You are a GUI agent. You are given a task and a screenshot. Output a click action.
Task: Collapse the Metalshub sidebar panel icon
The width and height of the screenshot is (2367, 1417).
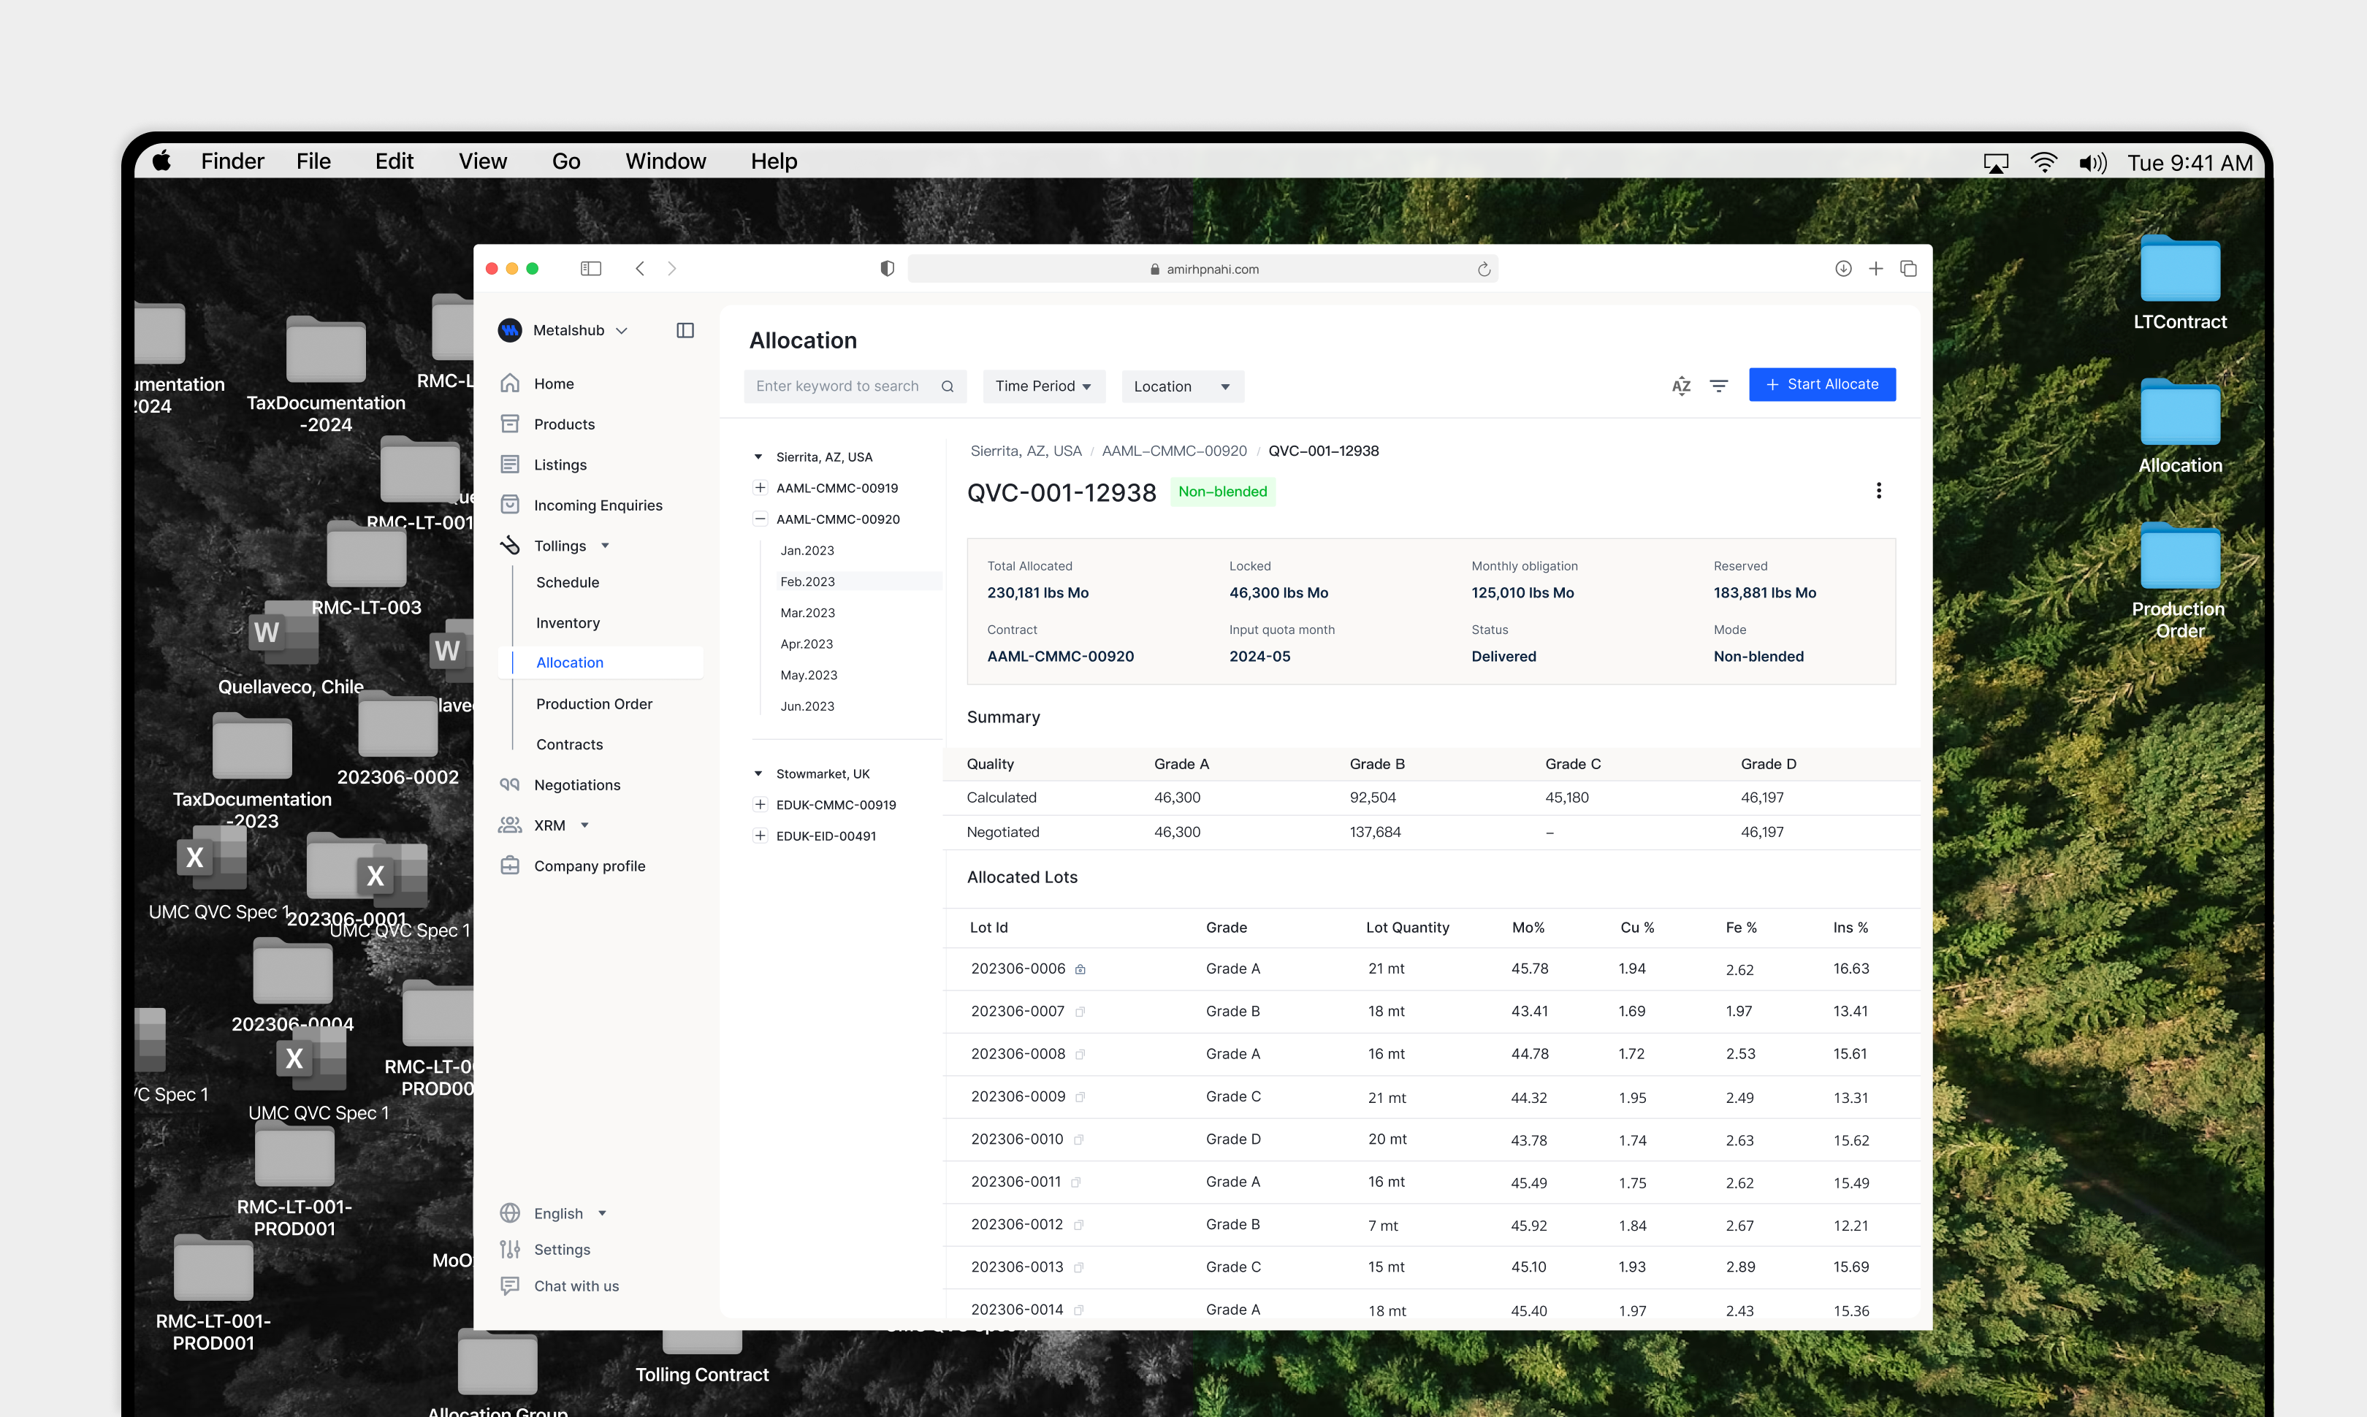click(x=685, y=330)
